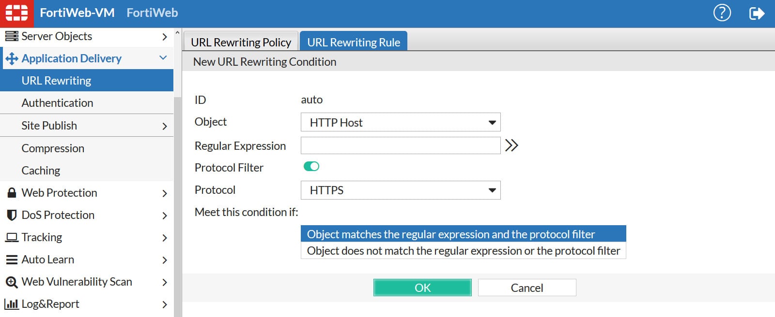The width and height of the screenshot is (775, 317).
Task: Toggle the Protocol Filter switch
Action: (311, 166)
